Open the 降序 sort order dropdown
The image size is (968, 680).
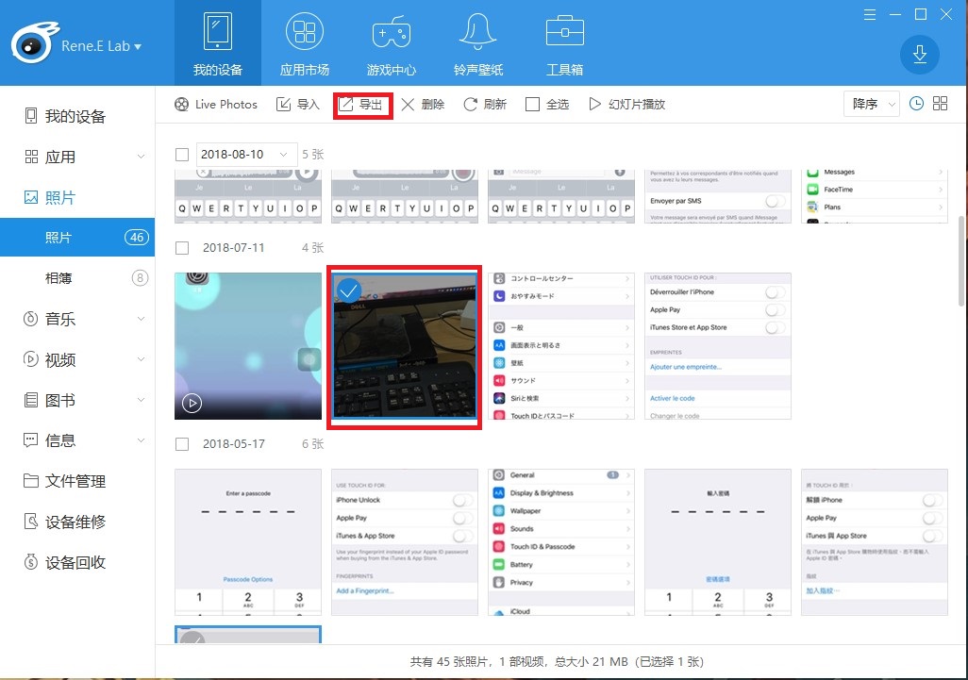pos(872,105)
